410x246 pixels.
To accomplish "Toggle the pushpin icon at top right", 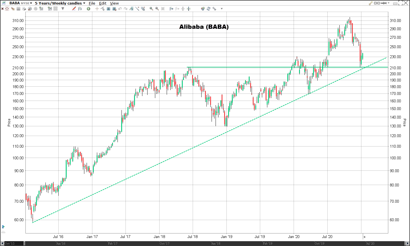I will [x=383, y=3].
